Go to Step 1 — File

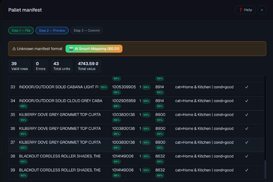click(x=21, y=31)
